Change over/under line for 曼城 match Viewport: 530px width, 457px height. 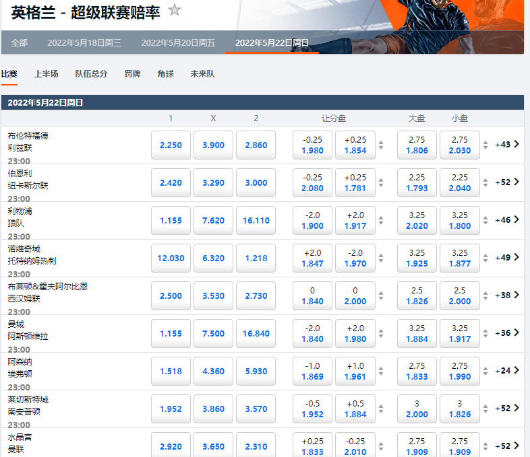pos(485,334)
